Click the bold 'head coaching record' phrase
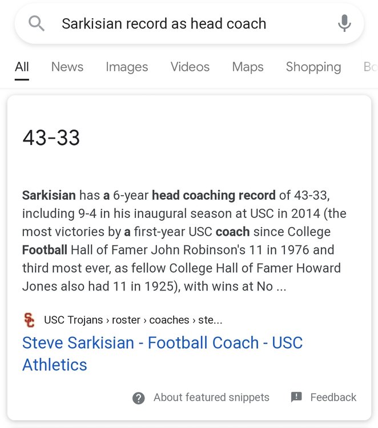 pyautogui.click(x=214, y=195)
